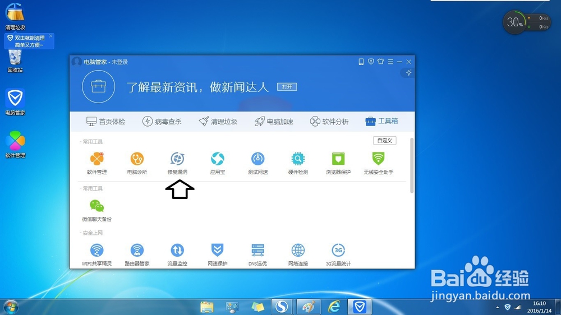Click the 电脑管家 taskbar button
561x315 pixels.
[360, 307]
